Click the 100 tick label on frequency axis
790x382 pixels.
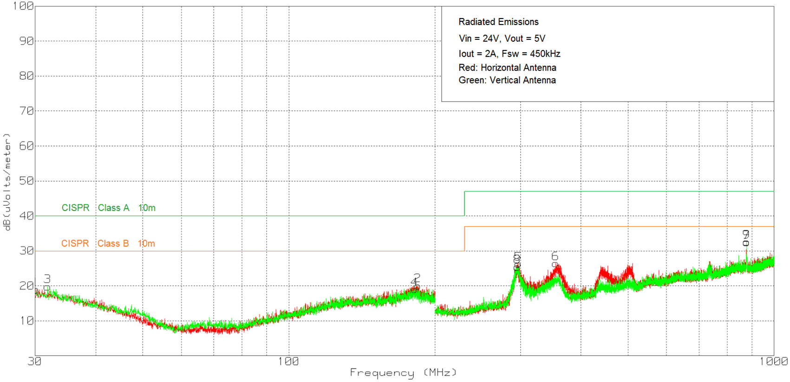288,362
